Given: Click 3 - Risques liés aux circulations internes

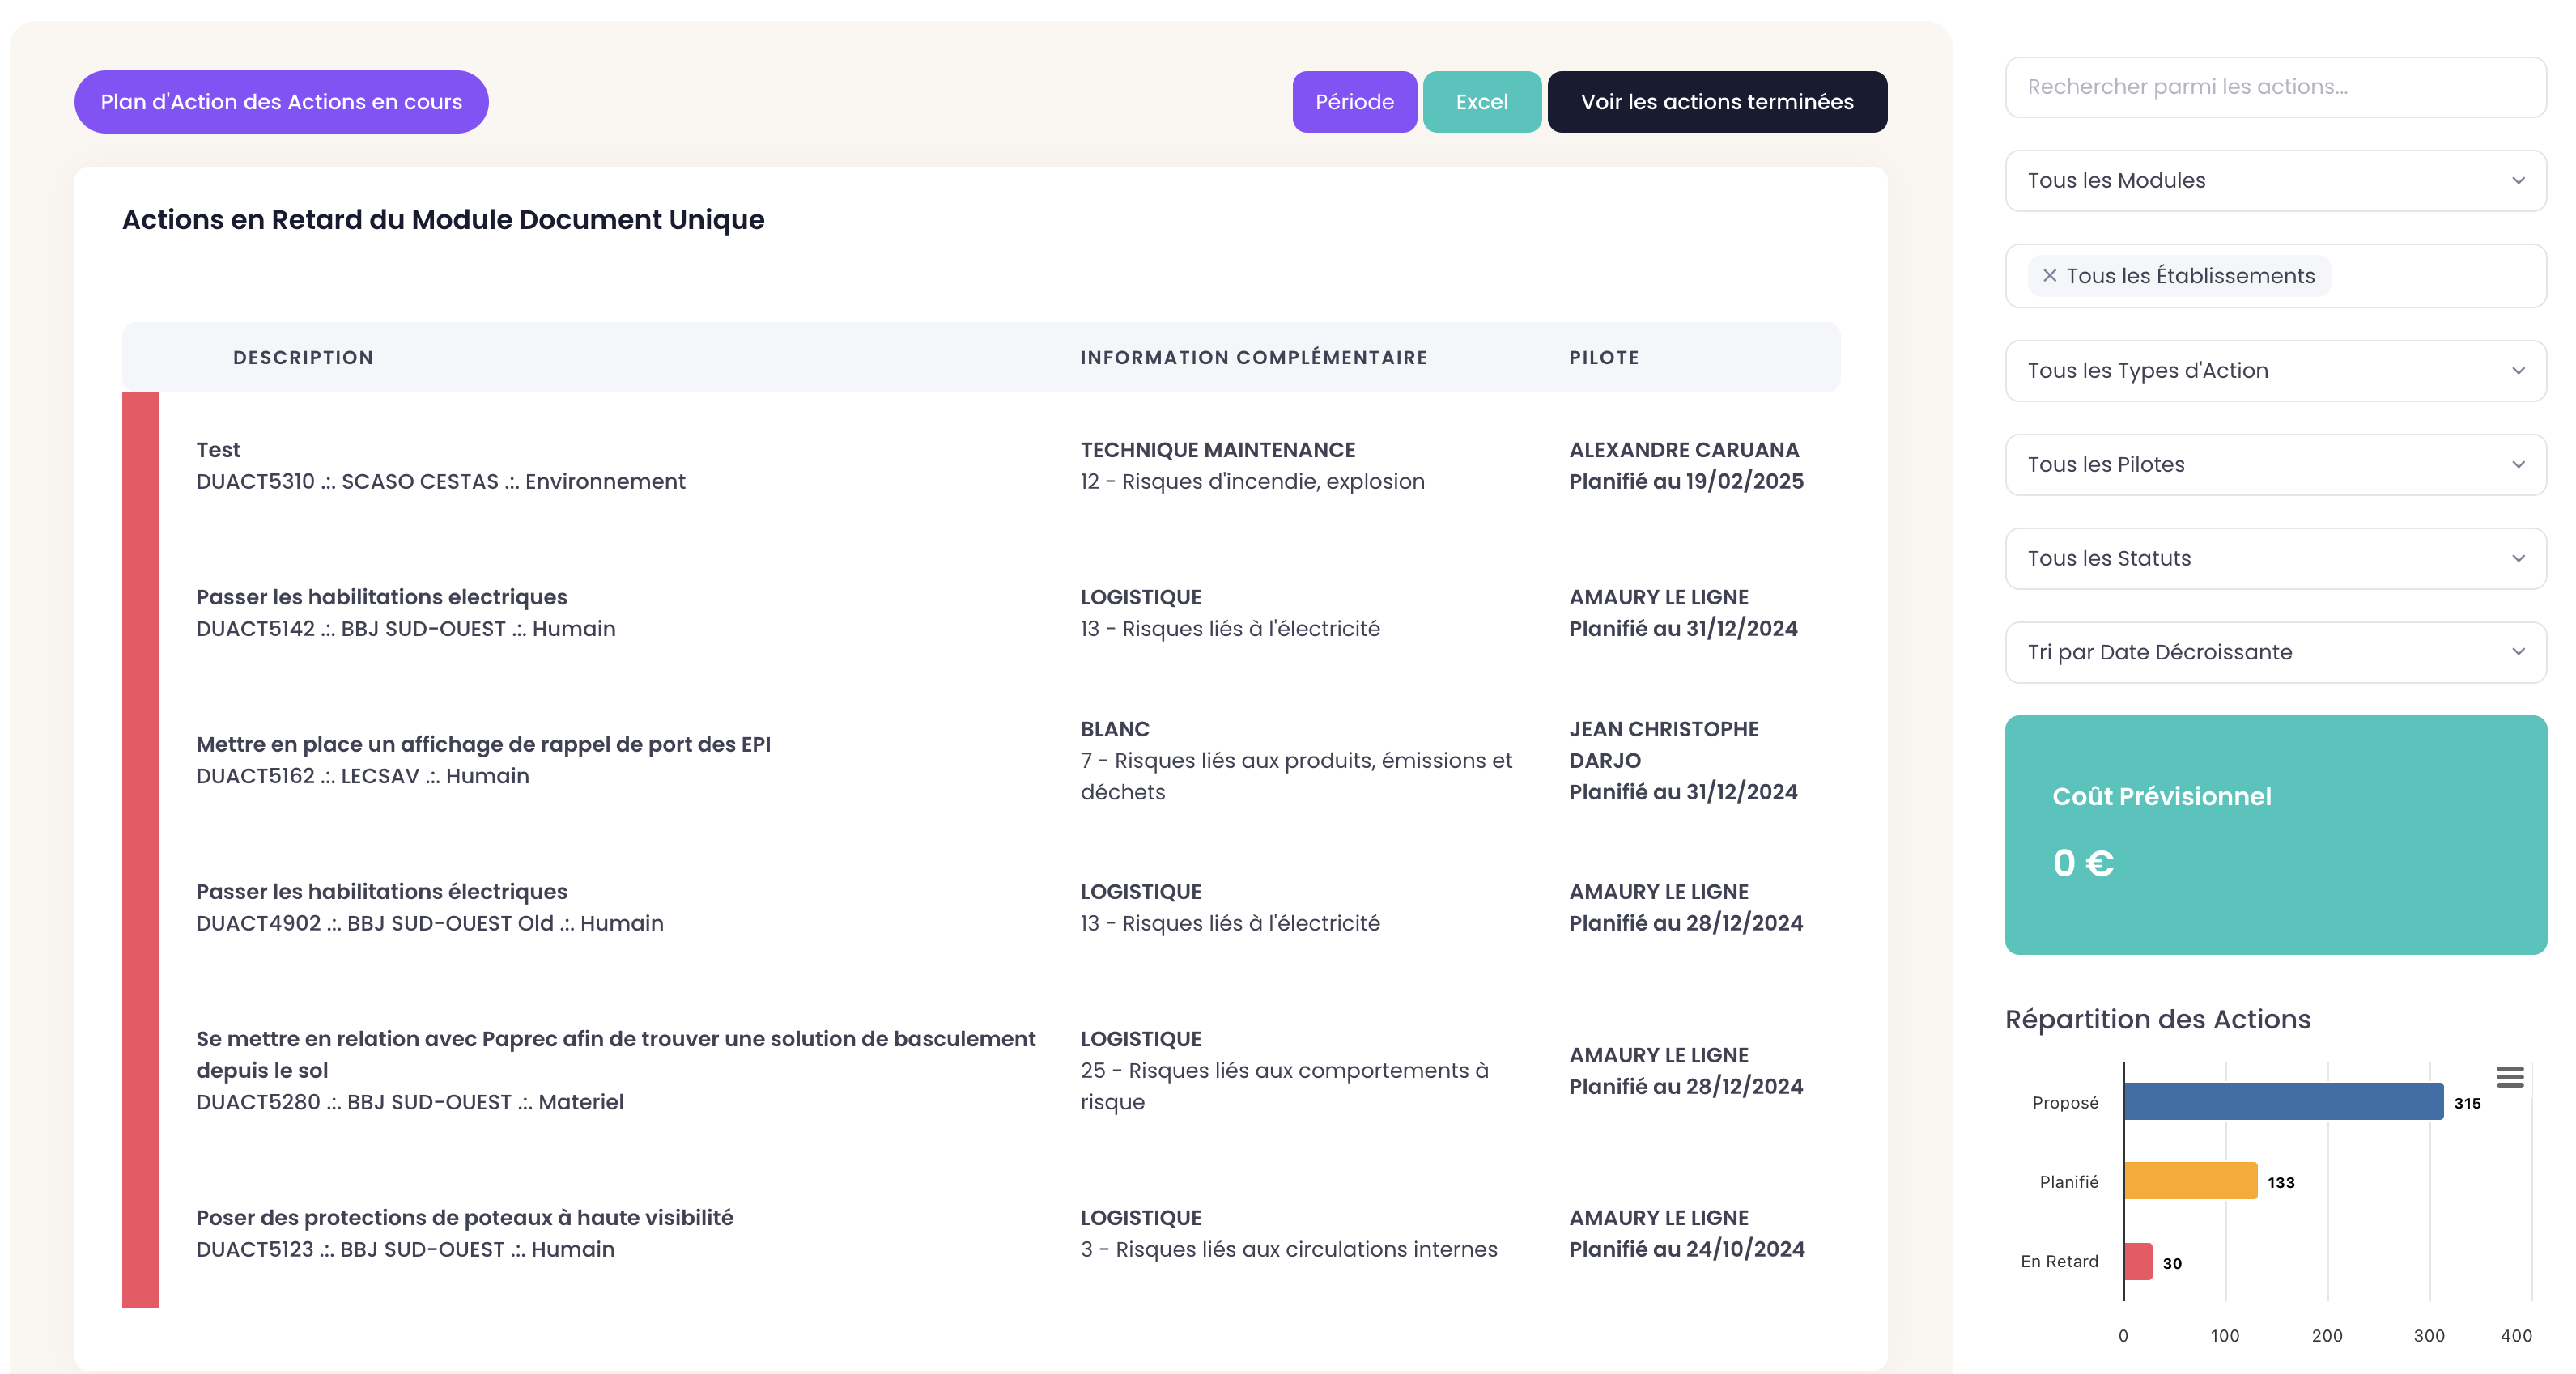Looking at the screenshot, I should 1289,1250.
